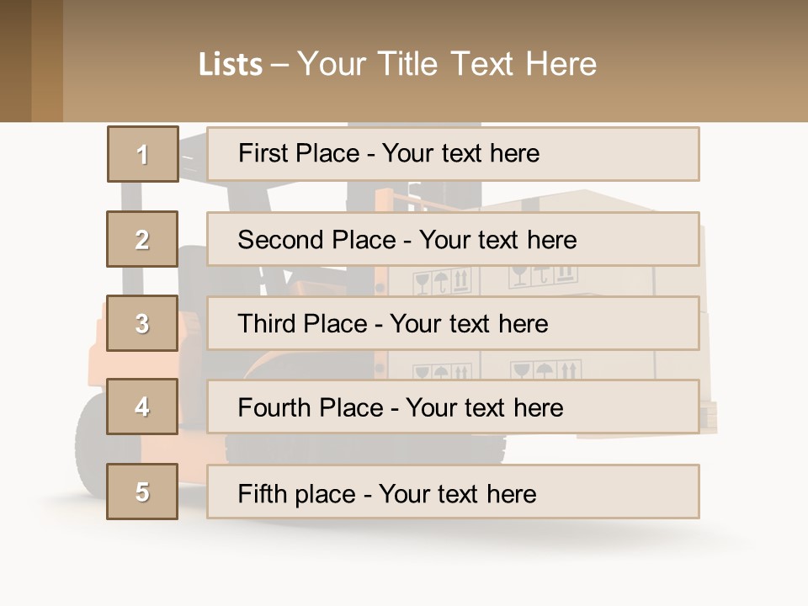Click the "Second Place" text bar
This screenshot has width=808, height=606.
[x=453, y=239]
